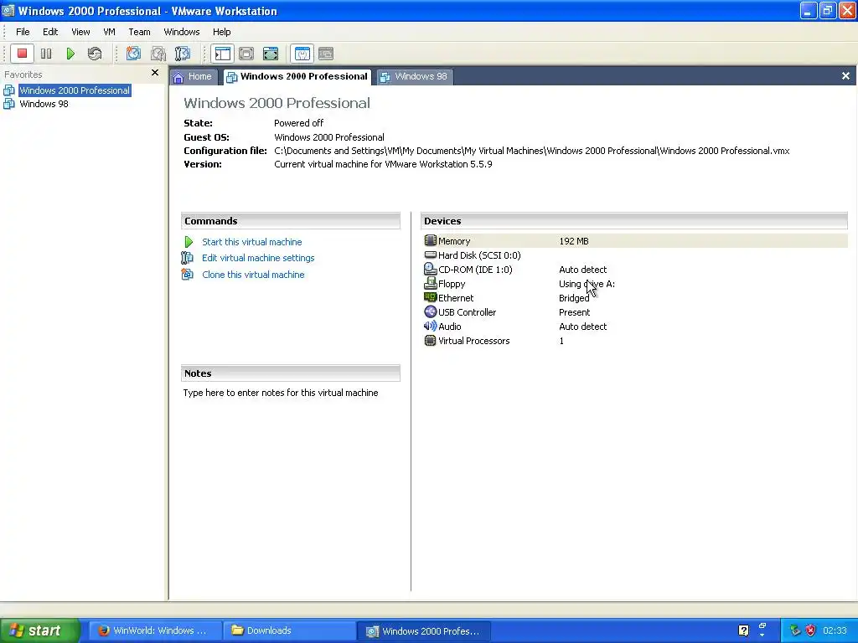Switch to Full Screen via toolbar icon
This screenshot has width=858, height=643.
271,54
